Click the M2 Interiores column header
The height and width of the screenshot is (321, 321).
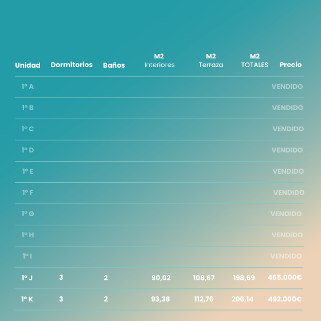(159, 61)
